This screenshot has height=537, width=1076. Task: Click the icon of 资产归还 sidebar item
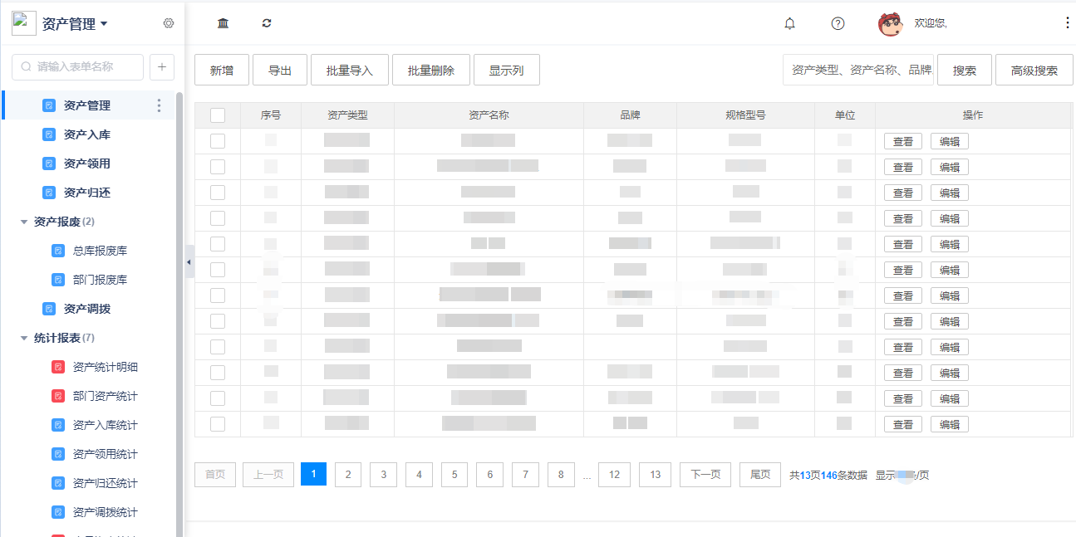coord(48,193)
